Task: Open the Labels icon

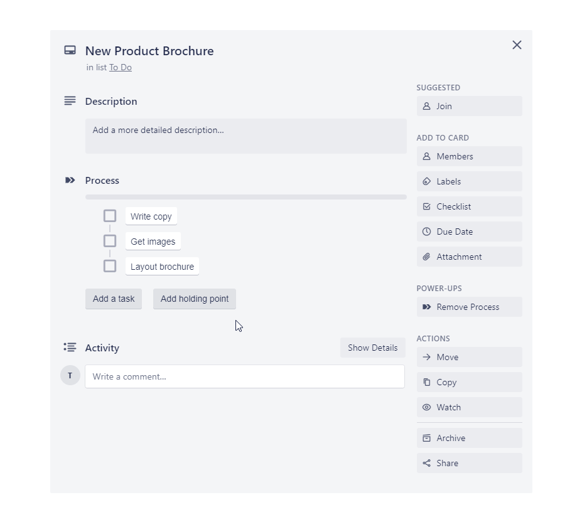Action: pos(428,181)
